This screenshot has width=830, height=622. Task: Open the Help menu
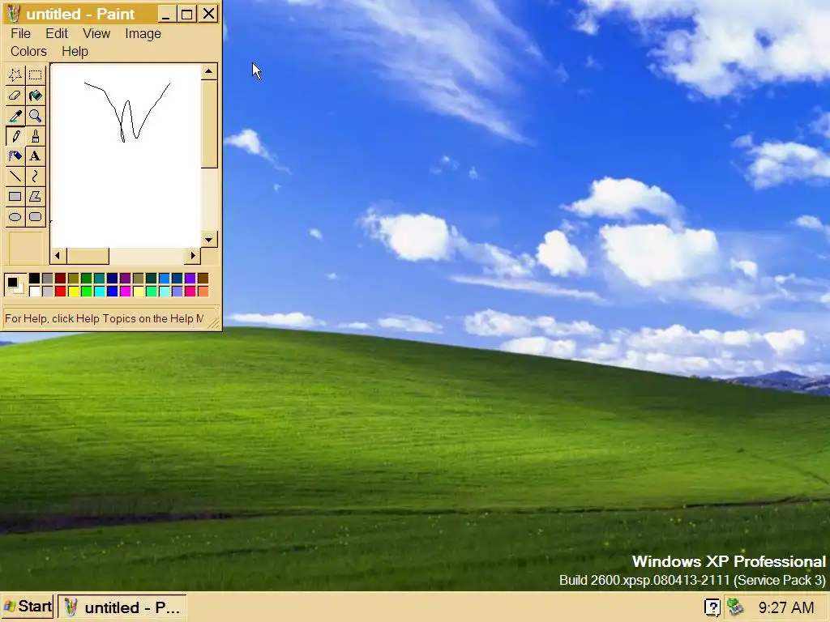tap(75, 51)
